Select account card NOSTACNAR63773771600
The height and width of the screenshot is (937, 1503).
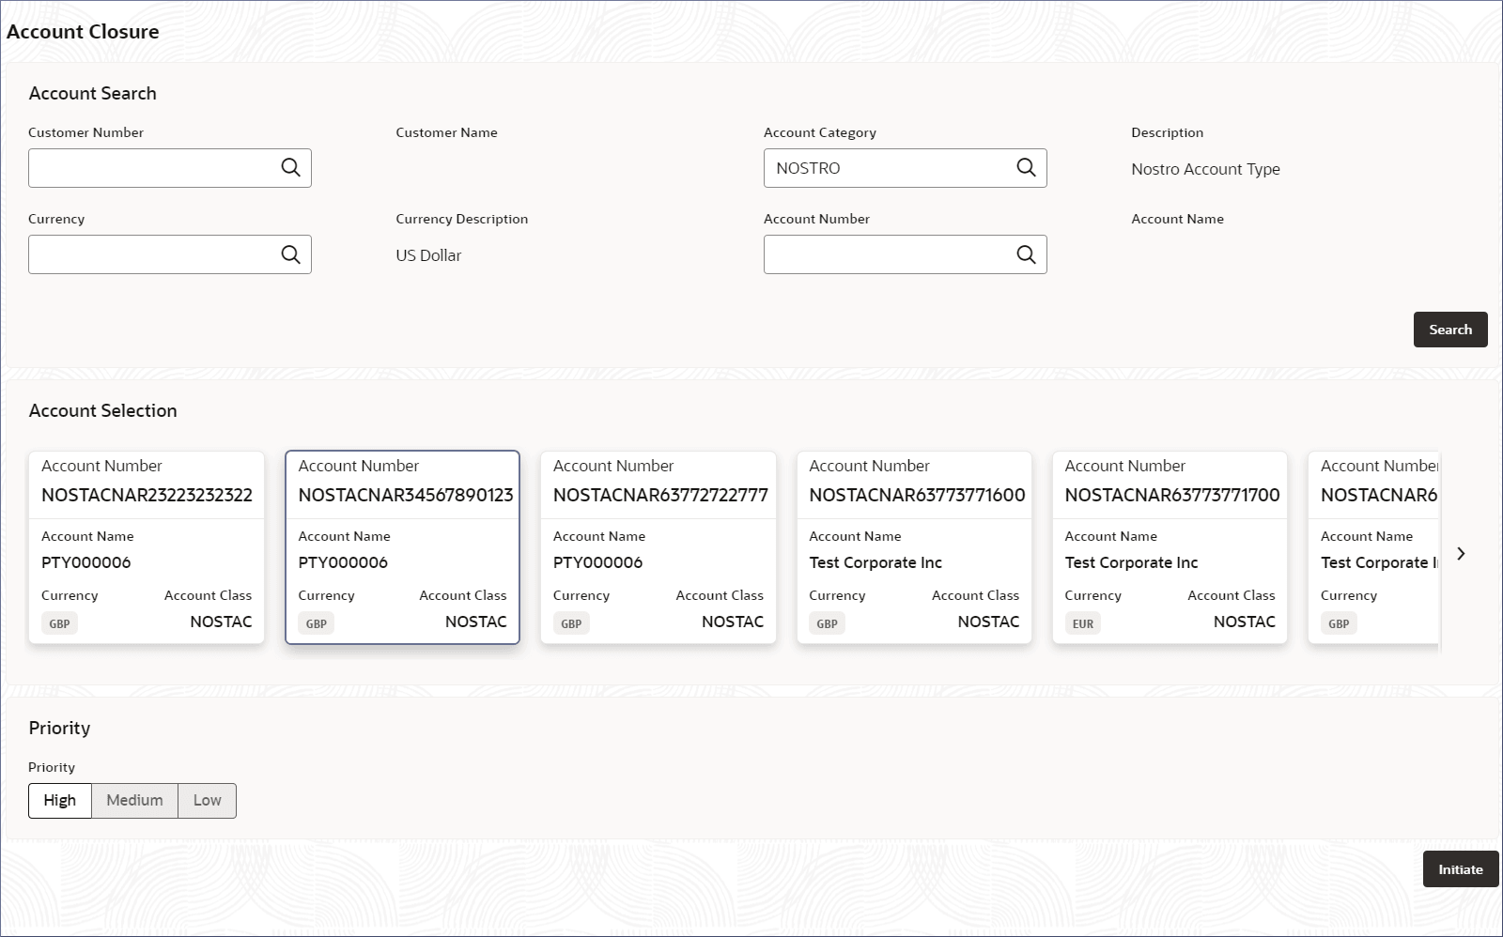click(914, 547)
